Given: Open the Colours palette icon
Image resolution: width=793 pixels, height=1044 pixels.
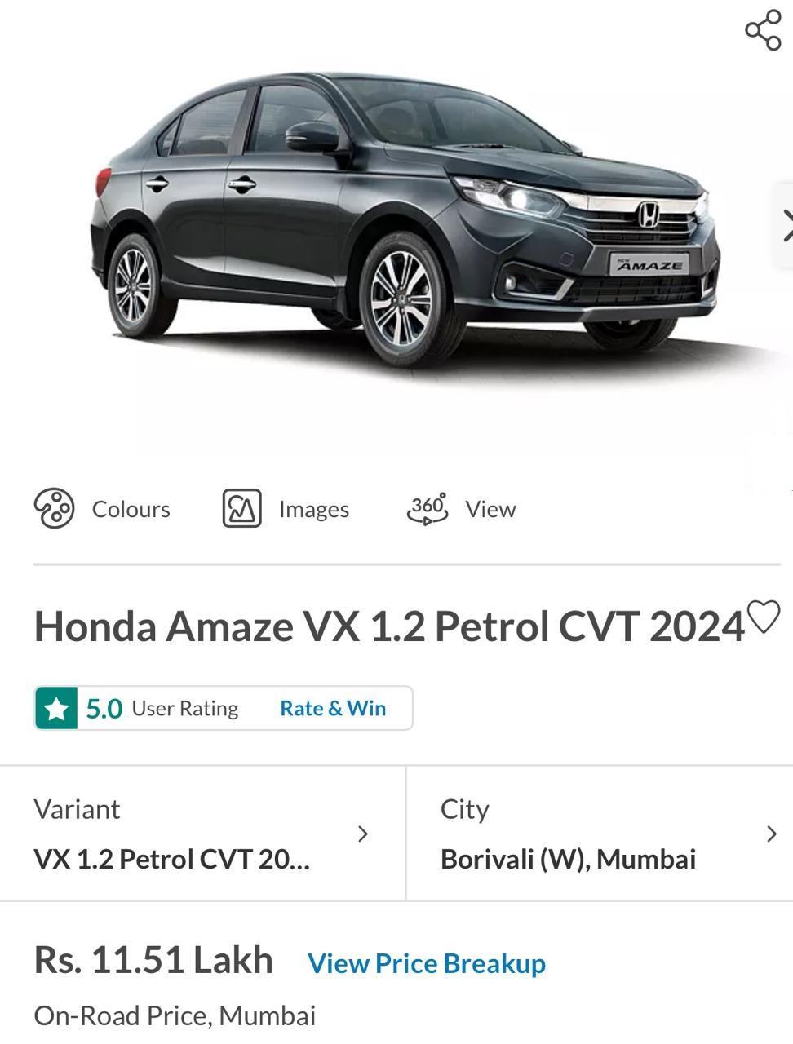Looking at the screenshot, I should (x=54, y=508).
